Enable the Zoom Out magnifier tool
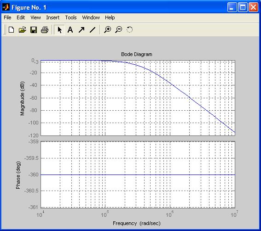261x231 pixels. point(119,30)
